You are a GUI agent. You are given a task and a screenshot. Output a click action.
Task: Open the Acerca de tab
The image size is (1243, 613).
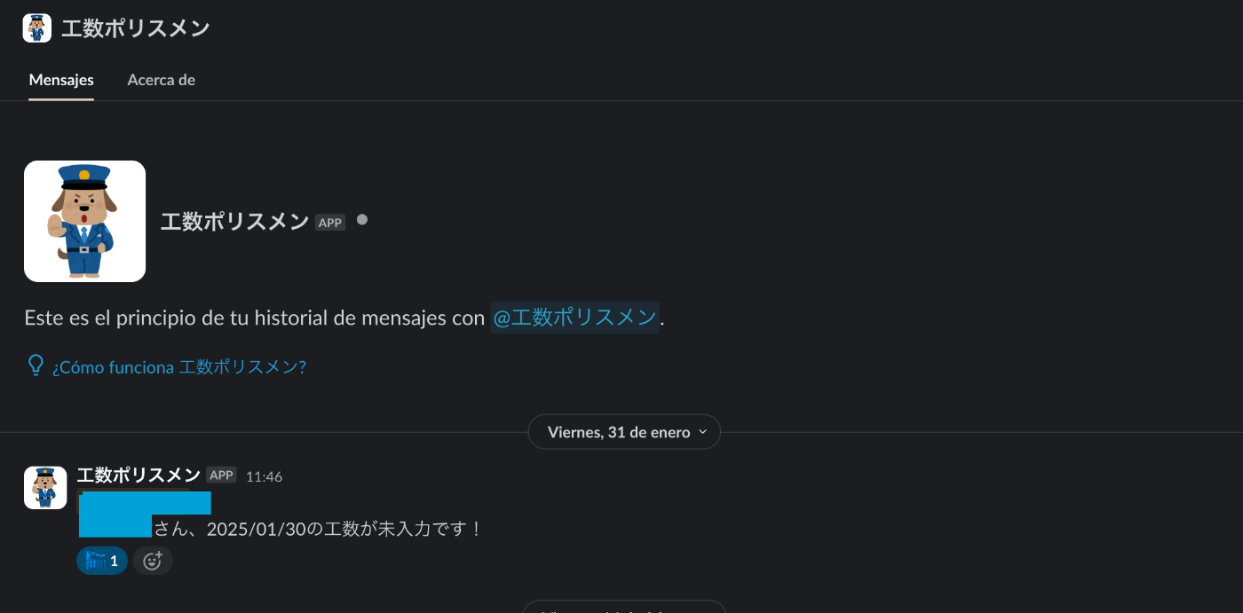161,80
